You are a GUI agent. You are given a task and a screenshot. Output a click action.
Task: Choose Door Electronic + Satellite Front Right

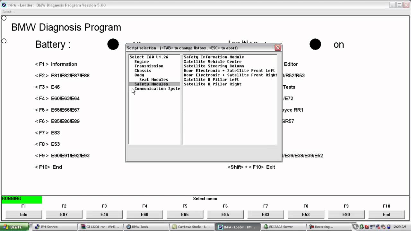(230, 75)
